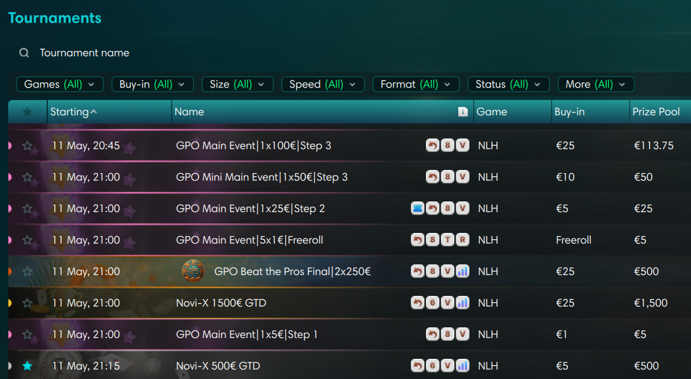Viewport: 691px width, 379px height.
Task: Click the R icon on the GPO Freeroll row
Action: (463, 240)
